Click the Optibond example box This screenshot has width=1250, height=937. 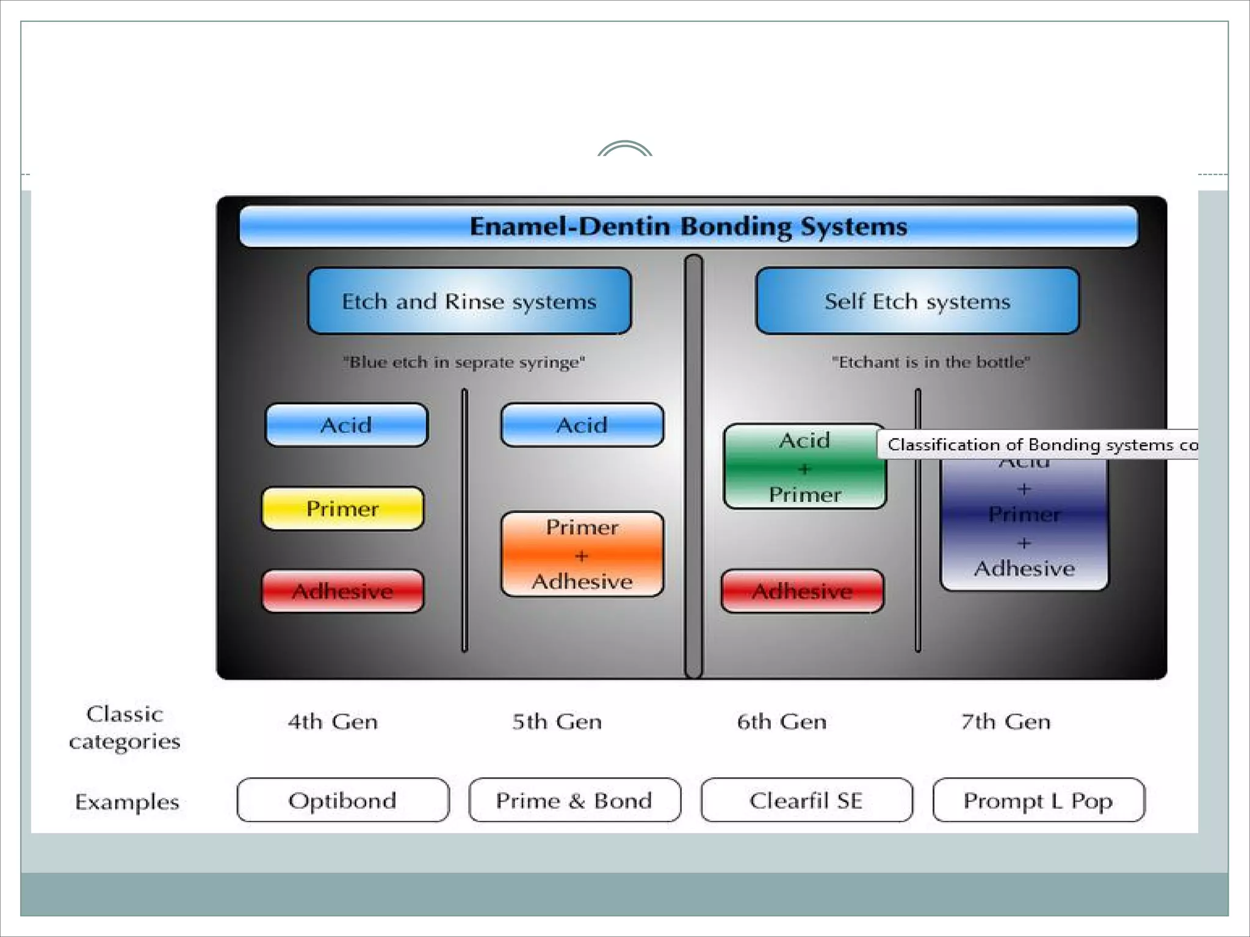pos(342,800)
